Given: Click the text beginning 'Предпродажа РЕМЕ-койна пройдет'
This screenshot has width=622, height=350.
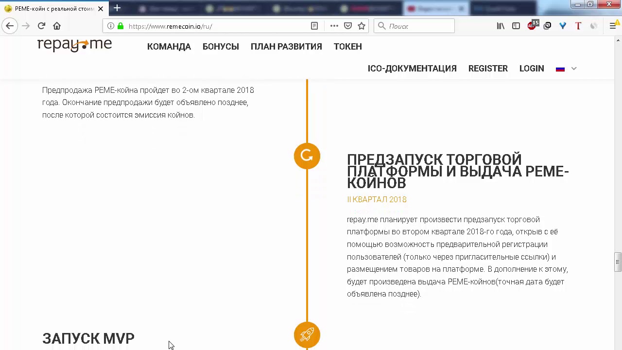Looking at the screenshot, I should 148,103.
